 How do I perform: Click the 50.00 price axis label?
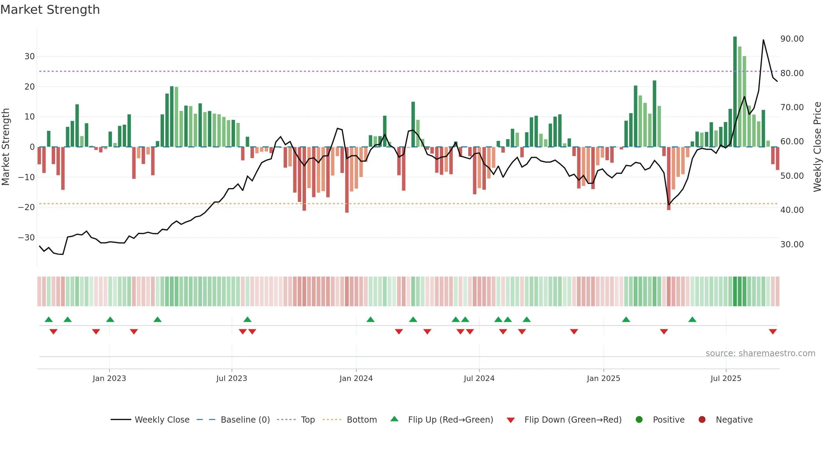click(792, 176)
